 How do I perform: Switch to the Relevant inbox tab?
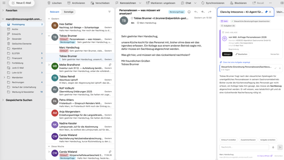tap(55, 12)
